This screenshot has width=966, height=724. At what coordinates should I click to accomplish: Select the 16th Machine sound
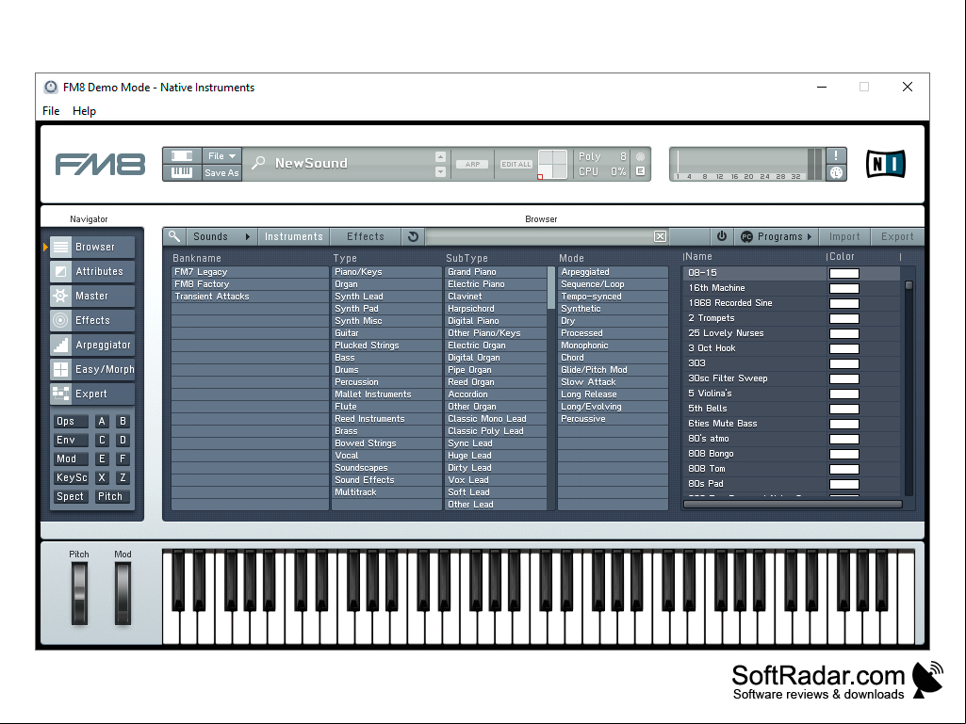(x=755, y=288)
